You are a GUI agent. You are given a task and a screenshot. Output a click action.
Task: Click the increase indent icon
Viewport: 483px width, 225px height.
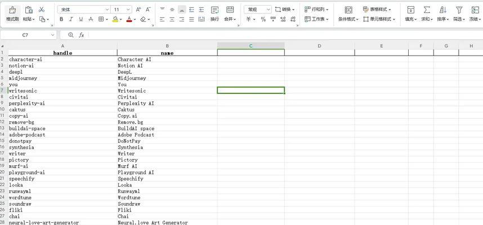(202, 10)
